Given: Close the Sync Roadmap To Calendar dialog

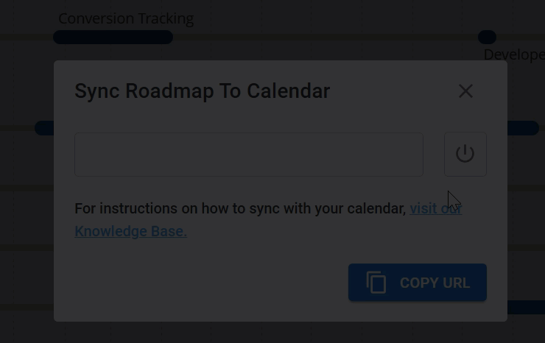Looking at the screenshot, I should click(465, 91).
